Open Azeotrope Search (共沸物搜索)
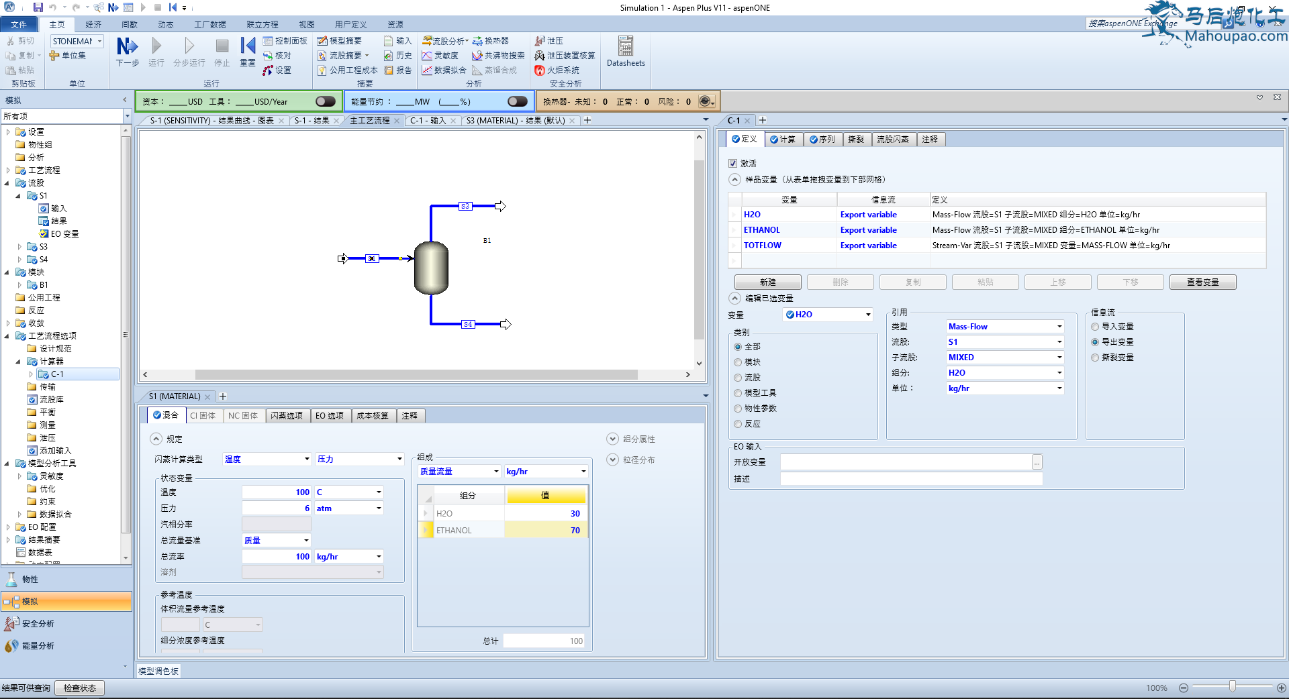Viewport: 1289px width, 699px height. click(x=499, y=56)
